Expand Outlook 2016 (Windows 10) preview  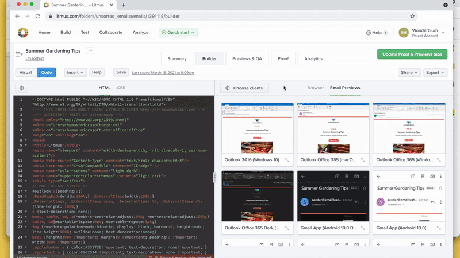click(287, 160)
